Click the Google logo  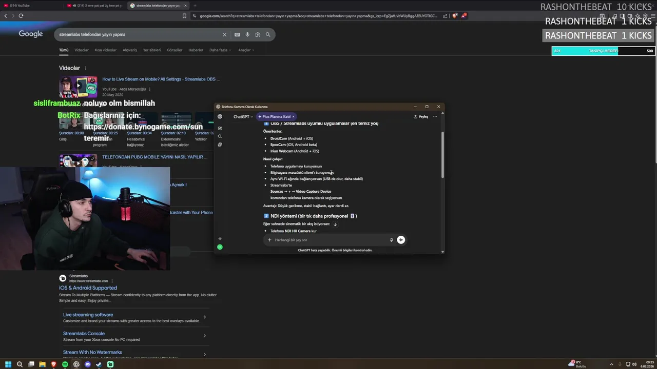[31, 34]
